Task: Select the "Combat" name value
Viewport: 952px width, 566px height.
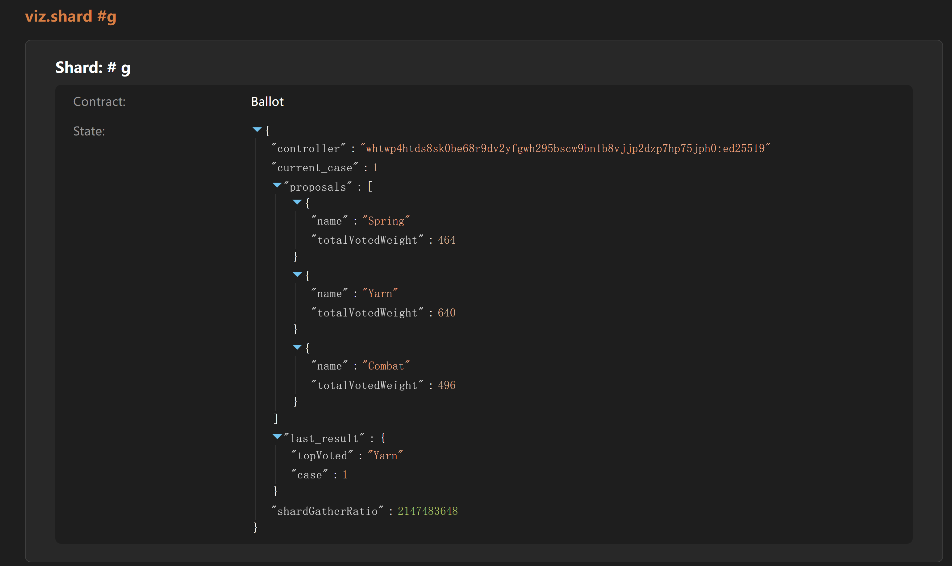Action: tap(386, 366)
